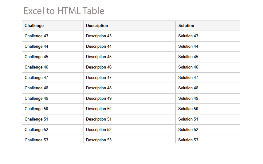Image resolution: width=263 pixels, height=164 pixels.
Task: Select the Description 49 cell
Action: pyautogui.click(x=129, y=99)
